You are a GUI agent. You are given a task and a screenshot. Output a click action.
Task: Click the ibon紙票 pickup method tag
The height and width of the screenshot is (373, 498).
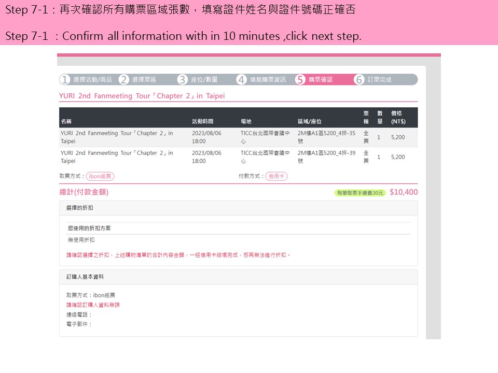[x=100, y=176]
